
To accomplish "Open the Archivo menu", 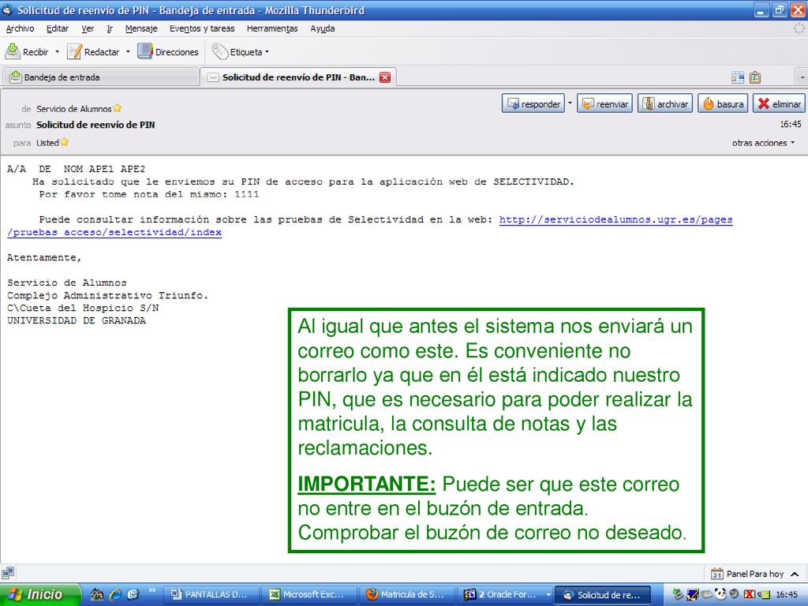I will click(x=20, y=28).
